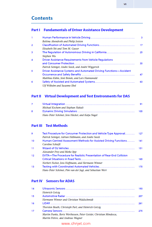Open Human-Centred Assessment Methods chapter
Screen dimensions: 152x227
pos(84,141)
